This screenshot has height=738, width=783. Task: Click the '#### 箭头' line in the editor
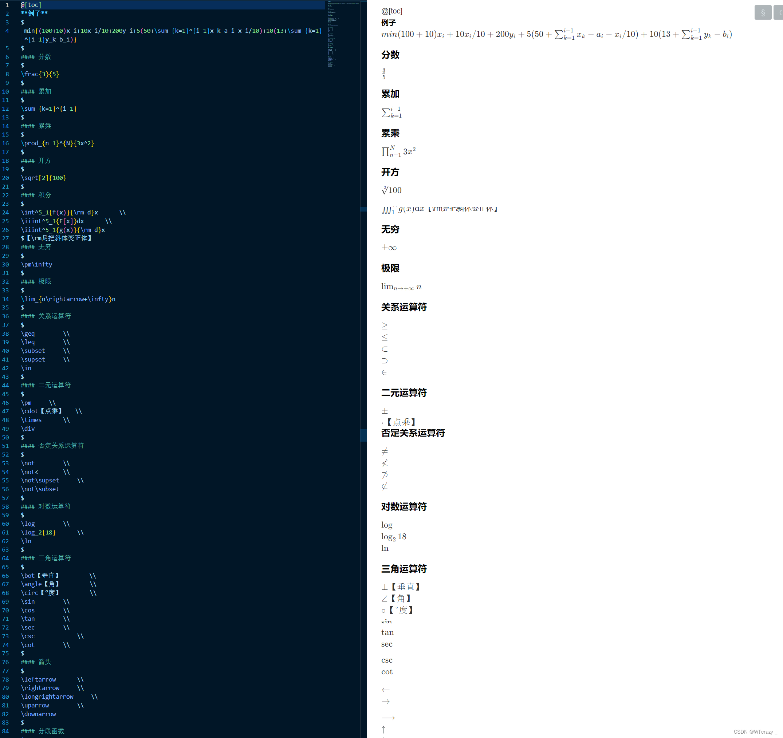click(x=36, y=662)
